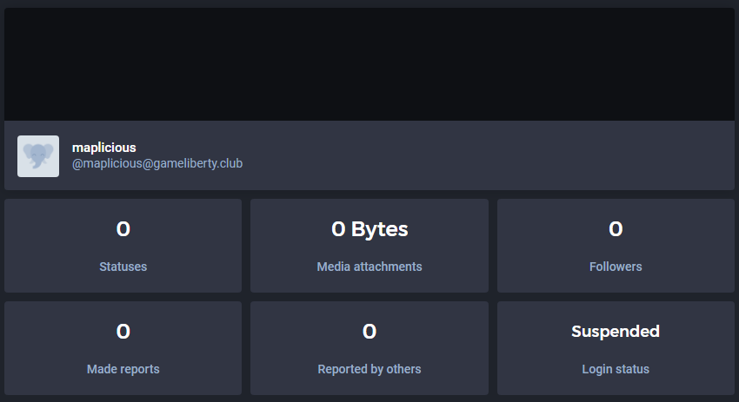Click the 0 Bytes value
Screen dimensions: 739x402
point(369,229)
